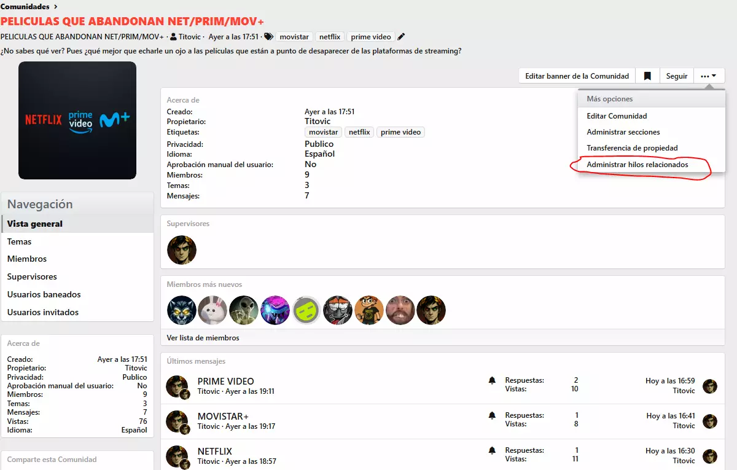
Task: Click the author avatar on PRIME VIDEO thread
Action: click(177, 386)
